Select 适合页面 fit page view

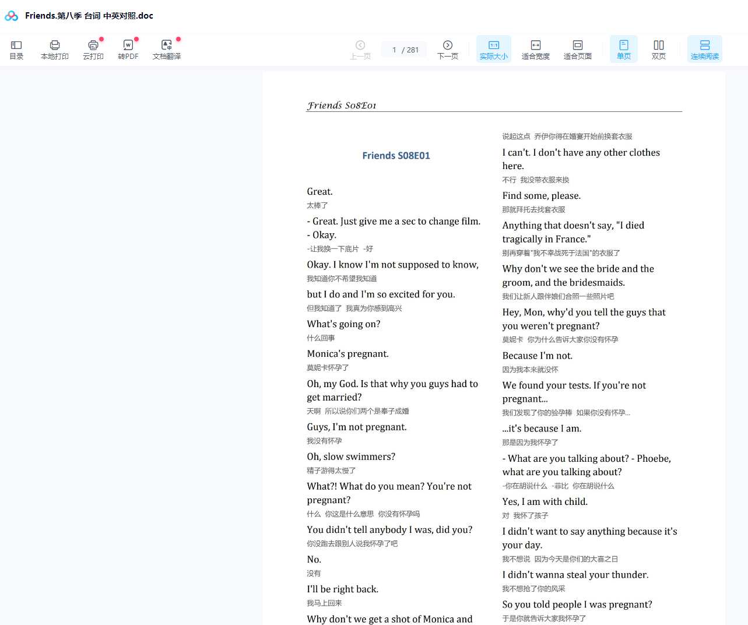[577, 50]
